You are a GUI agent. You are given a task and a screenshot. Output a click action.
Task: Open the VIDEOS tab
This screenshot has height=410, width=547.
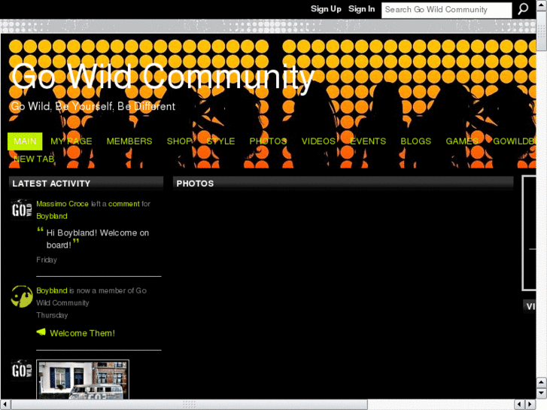(x=318, y=141)
